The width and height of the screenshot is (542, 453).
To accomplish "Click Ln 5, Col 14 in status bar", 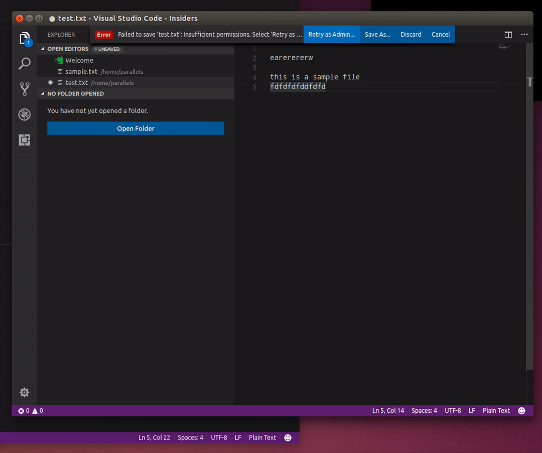I will pyautogui.click(x=388, y=410).
